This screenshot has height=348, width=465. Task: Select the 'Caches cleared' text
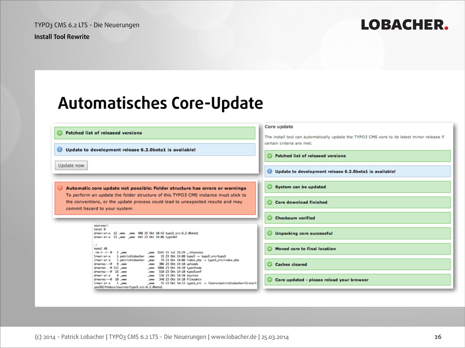point(291,265)
